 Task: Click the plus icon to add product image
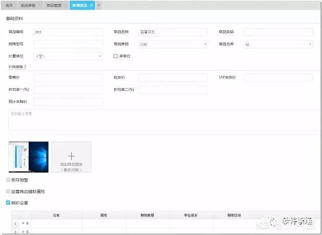click(71, 156)
